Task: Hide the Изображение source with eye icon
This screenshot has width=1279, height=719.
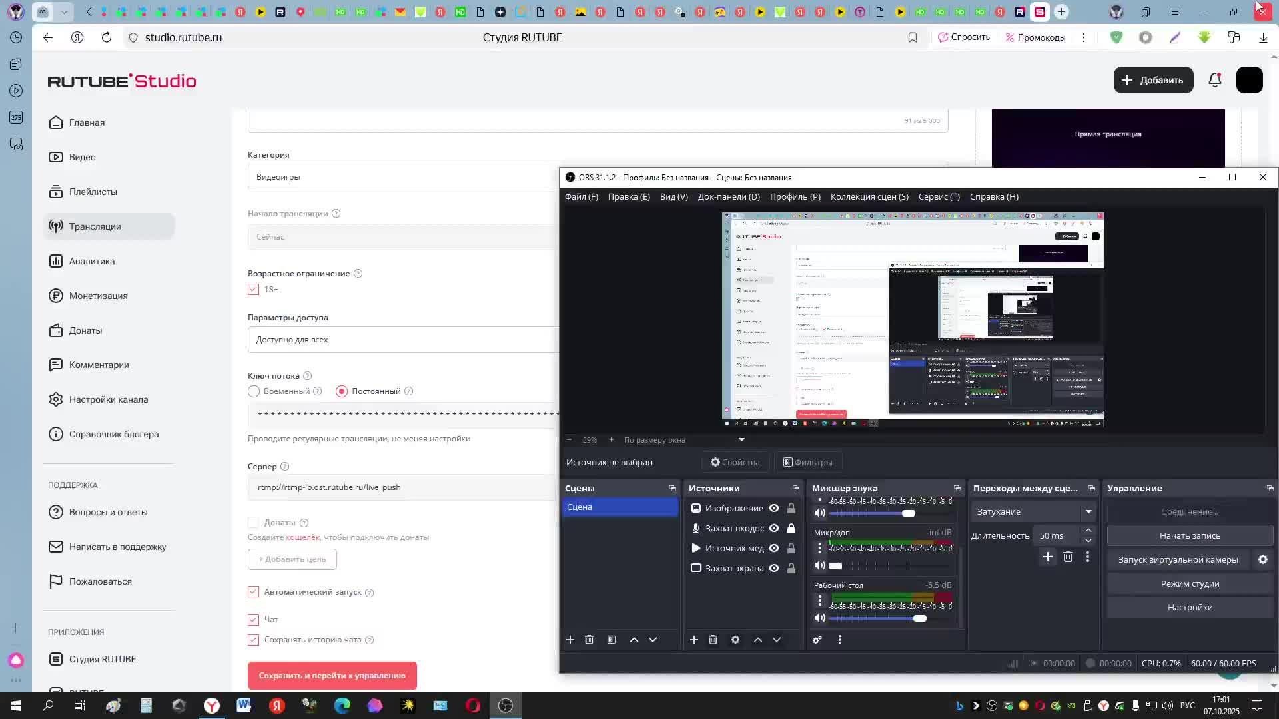Action: (774, 509)
